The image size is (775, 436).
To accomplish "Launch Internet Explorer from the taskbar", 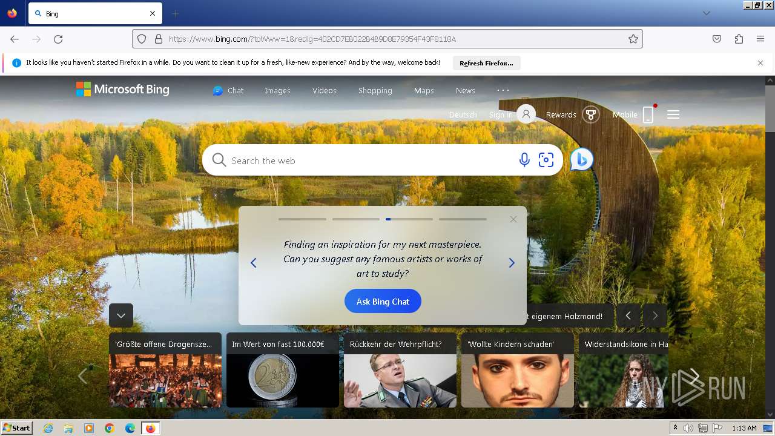I will [48, 428].
